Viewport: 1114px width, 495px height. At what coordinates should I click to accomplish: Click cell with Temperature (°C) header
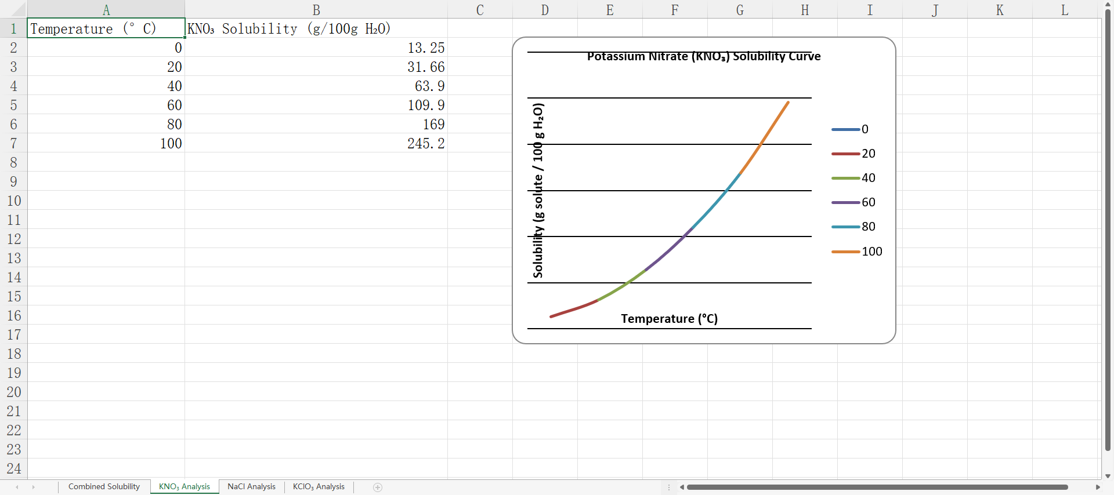click(106, 28)
